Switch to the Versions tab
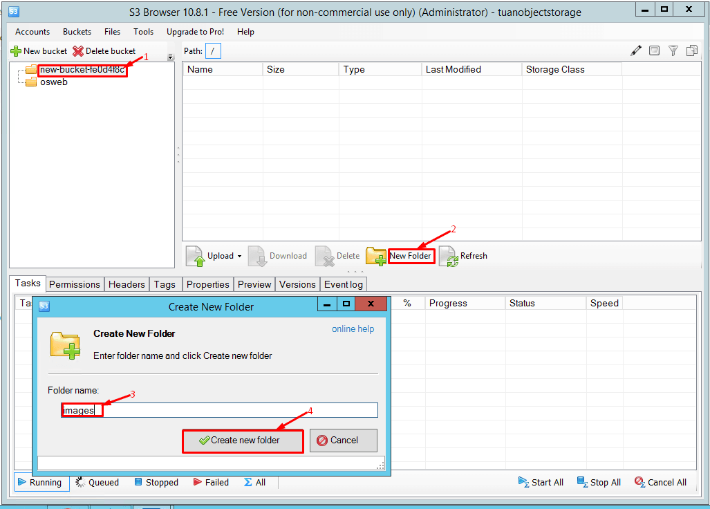Screen dimensions: 710x509 (x=297, y=284)
